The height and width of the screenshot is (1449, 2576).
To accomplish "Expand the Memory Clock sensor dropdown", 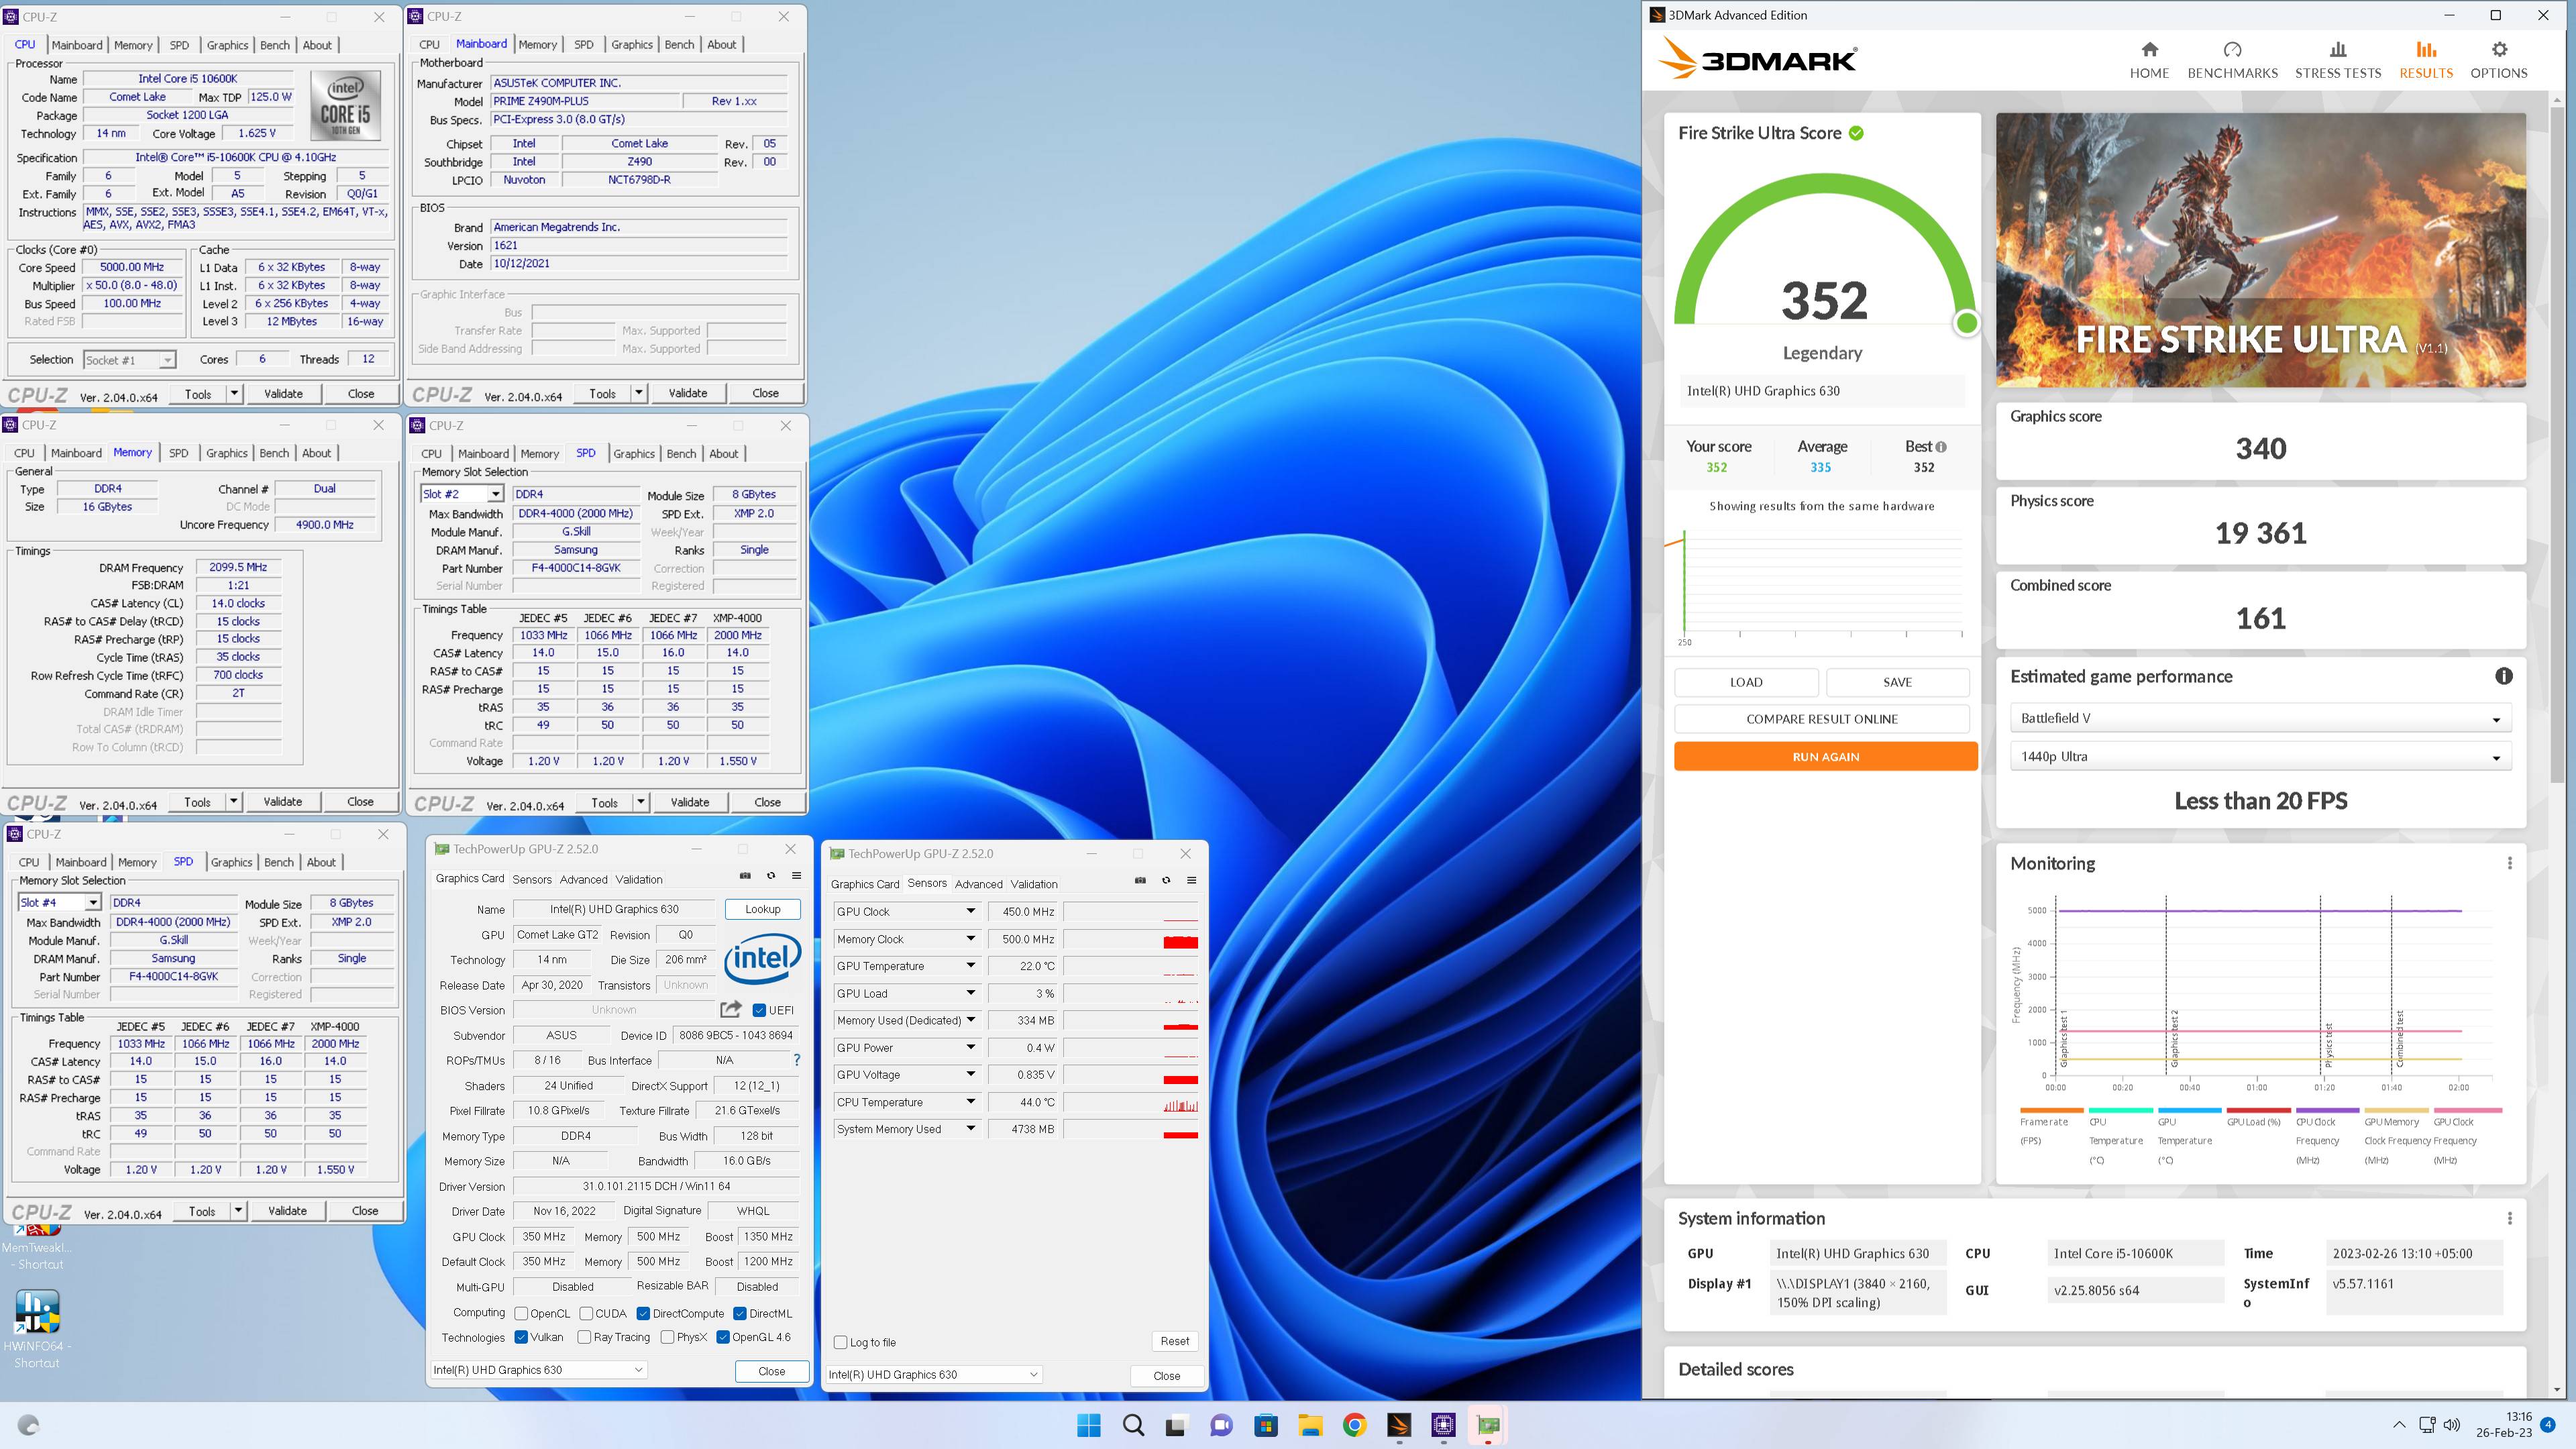I will tap(970, 939).
